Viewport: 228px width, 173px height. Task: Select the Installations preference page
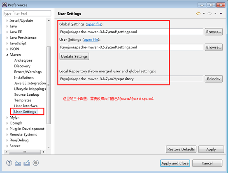pyautogui.click(x=24, y=78)
